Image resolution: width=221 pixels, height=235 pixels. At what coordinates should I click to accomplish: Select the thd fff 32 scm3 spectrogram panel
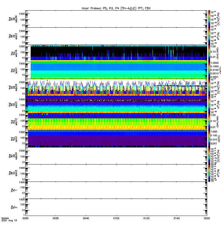[x=116, y=105]
